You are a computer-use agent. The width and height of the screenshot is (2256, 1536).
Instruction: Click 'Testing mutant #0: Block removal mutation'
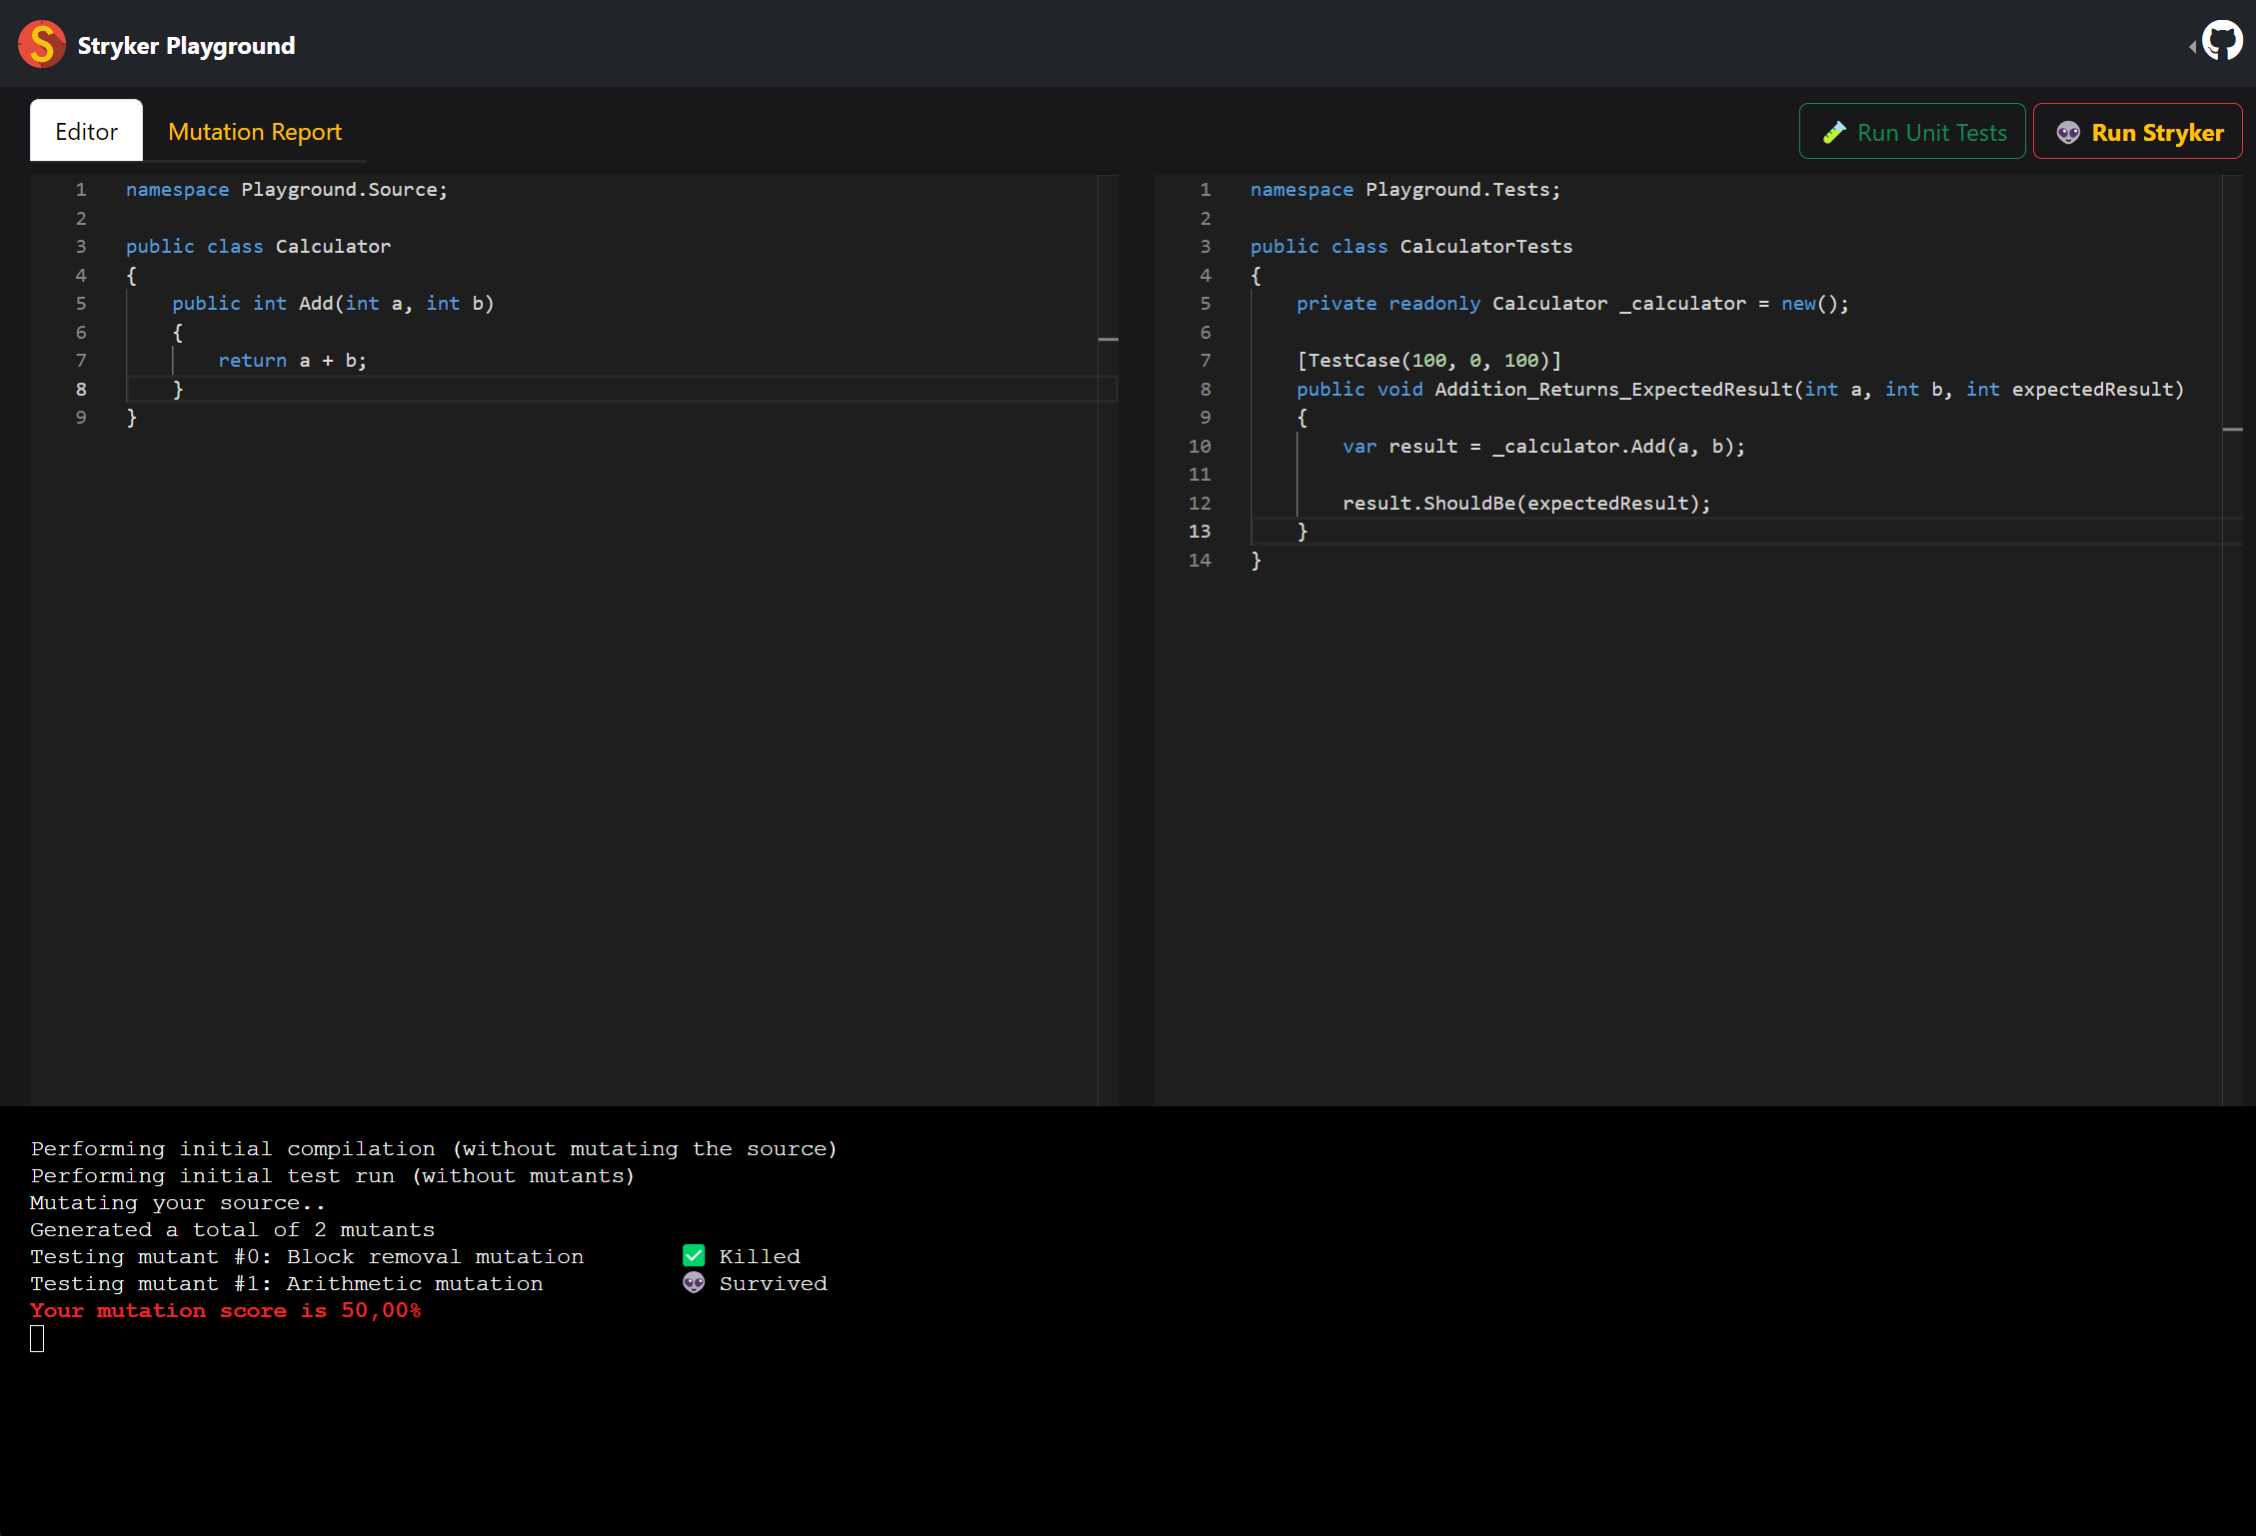pos(307,1256)
